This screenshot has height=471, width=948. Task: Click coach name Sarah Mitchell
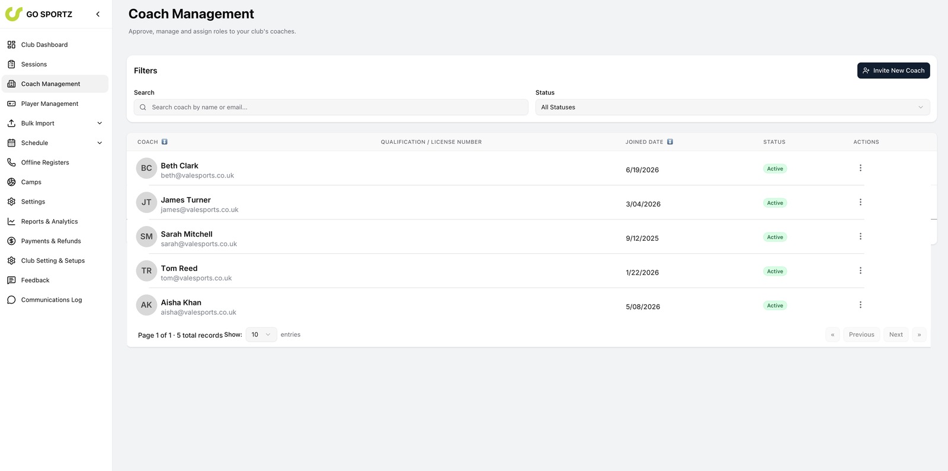pos(187,234)
